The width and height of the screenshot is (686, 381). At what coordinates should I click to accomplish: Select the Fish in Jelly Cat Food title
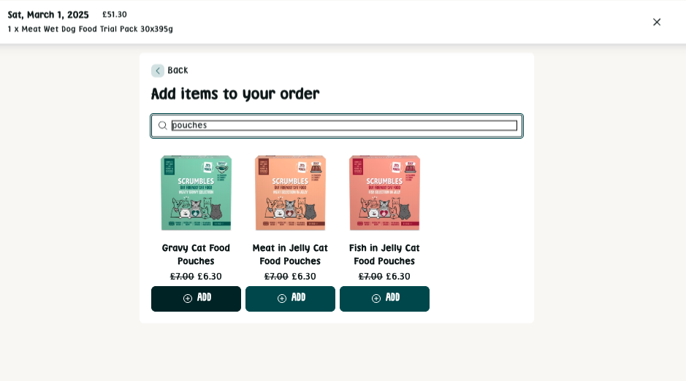click(x=384, y=254)
